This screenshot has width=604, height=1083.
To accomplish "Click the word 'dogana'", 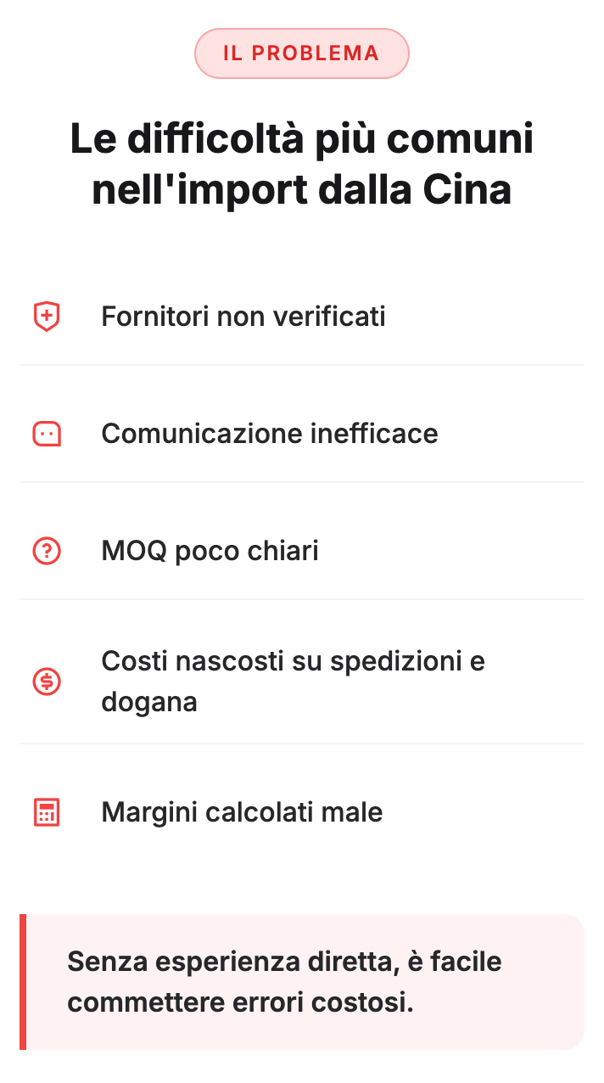I will coord(149,702).
